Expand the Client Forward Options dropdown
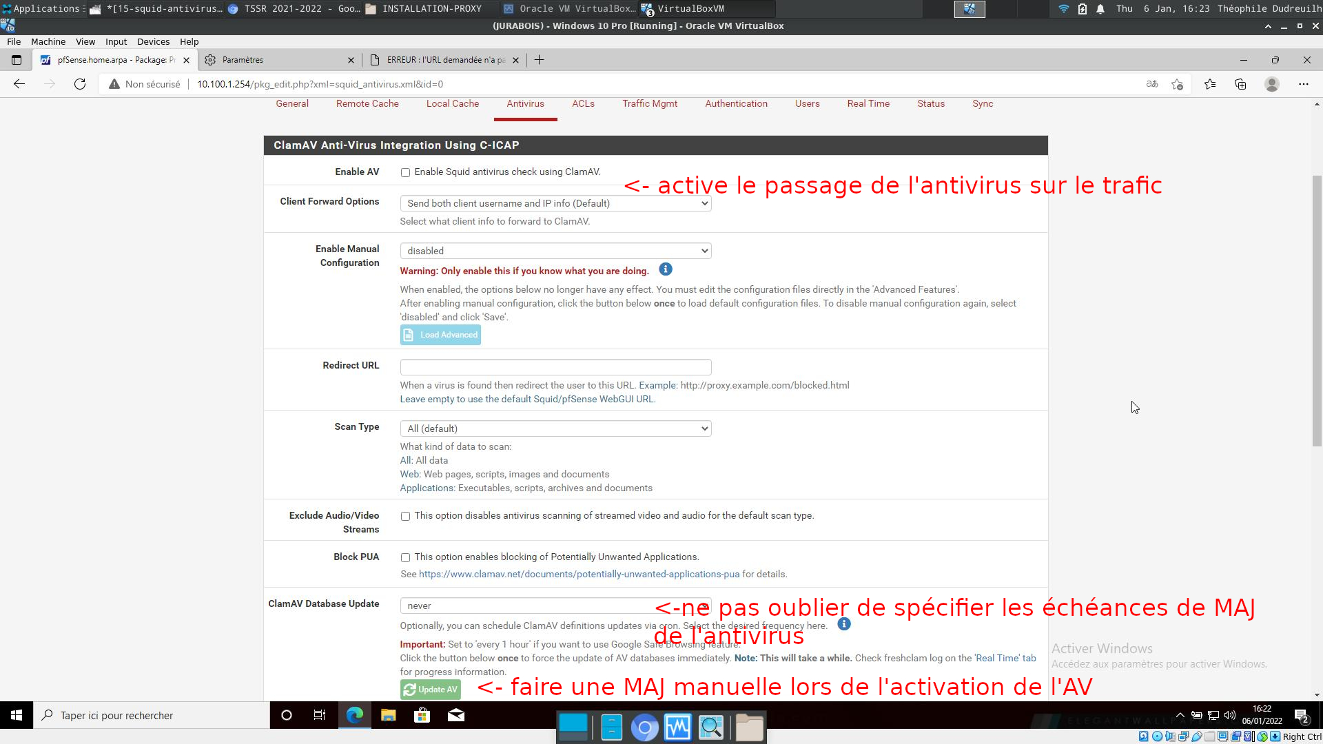The image size is (1323, 744). (555, 203)
